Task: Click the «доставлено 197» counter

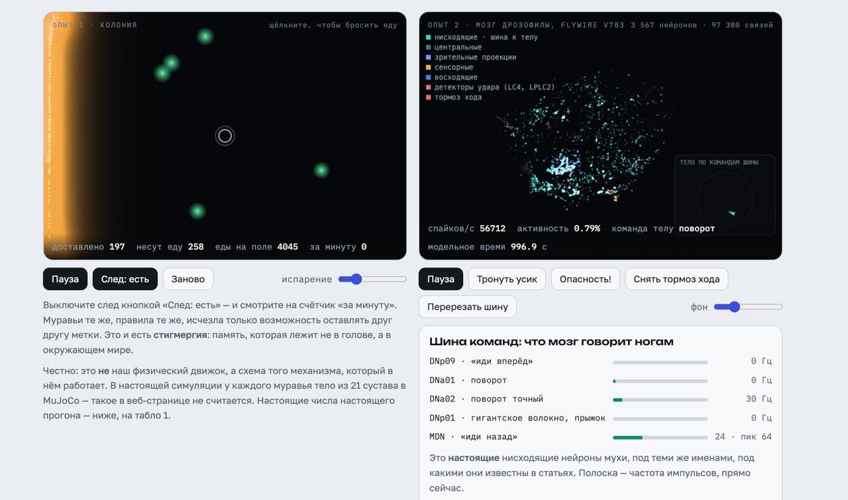Action: tap(88, 246)
